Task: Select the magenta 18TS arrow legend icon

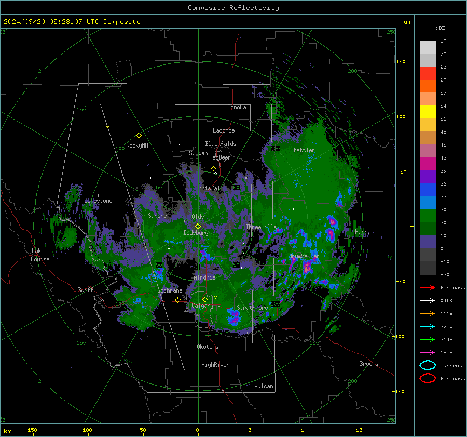Action: (428, 353)
